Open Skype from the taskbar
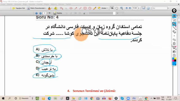This screenshot has width=180, height=101. pos(122,98)
